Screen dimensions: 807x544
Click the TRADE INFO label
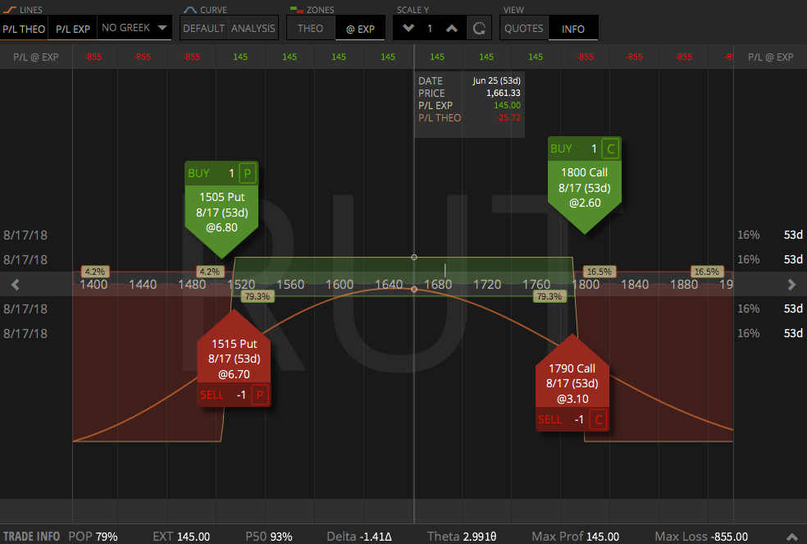30,536
